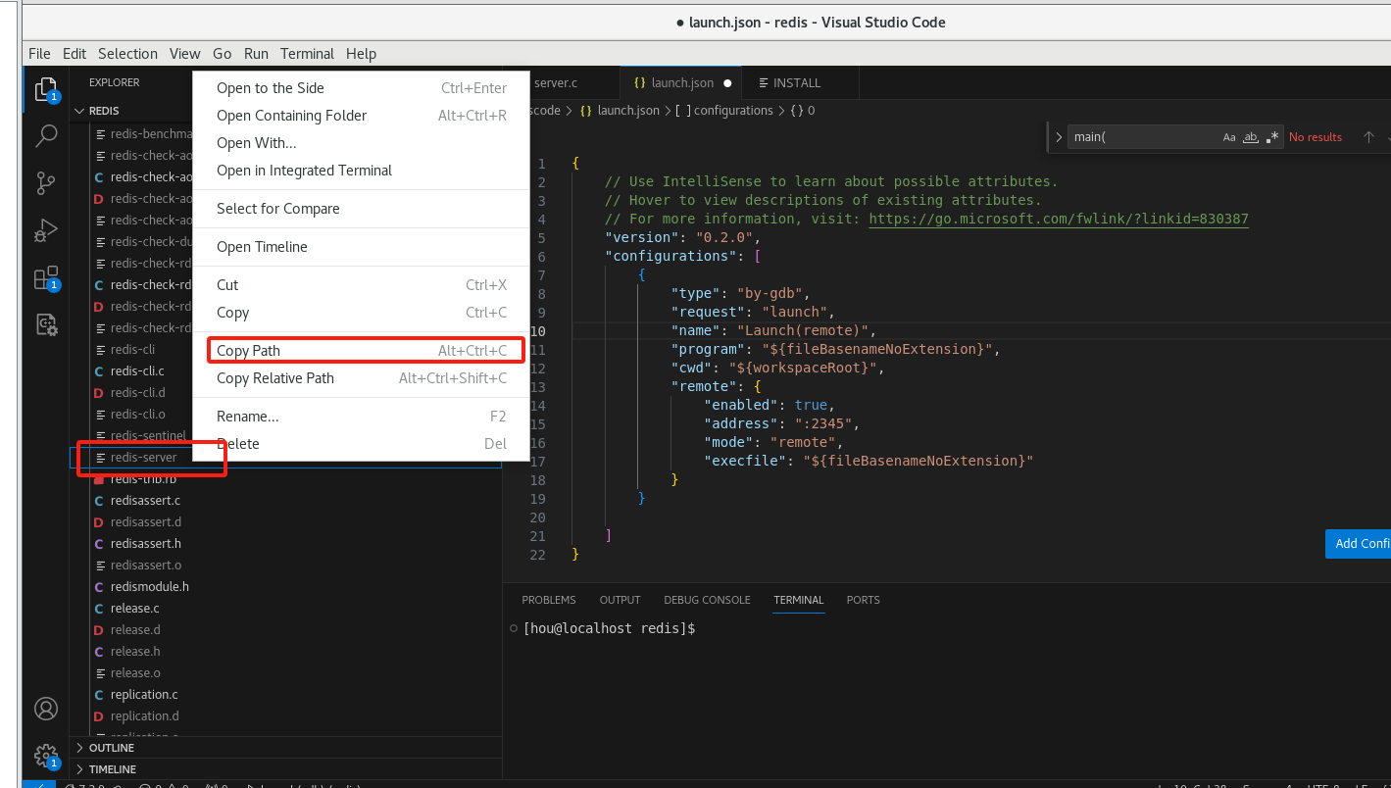The height and width of the screenshot is (788, 1391).
Task: Toggle Match Case in find widget
Action: point(1229,137)
